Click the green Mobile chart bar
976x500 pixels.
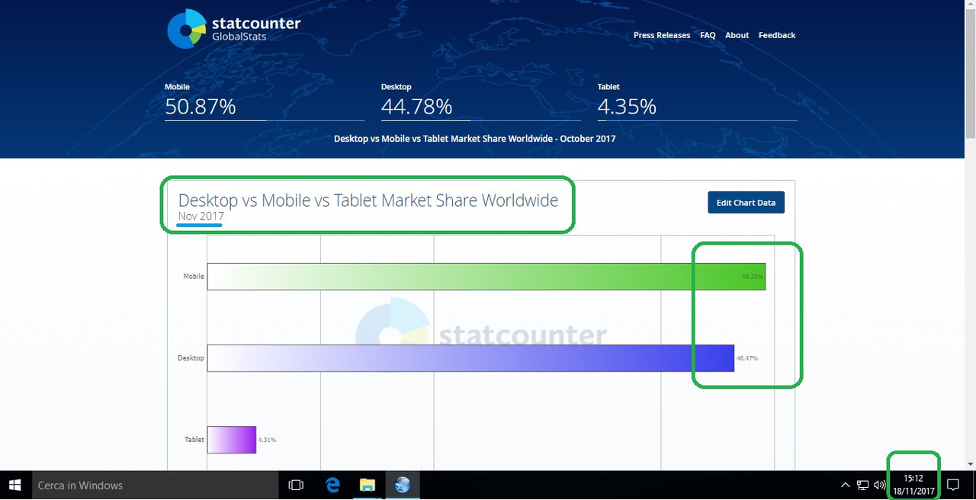486,277
